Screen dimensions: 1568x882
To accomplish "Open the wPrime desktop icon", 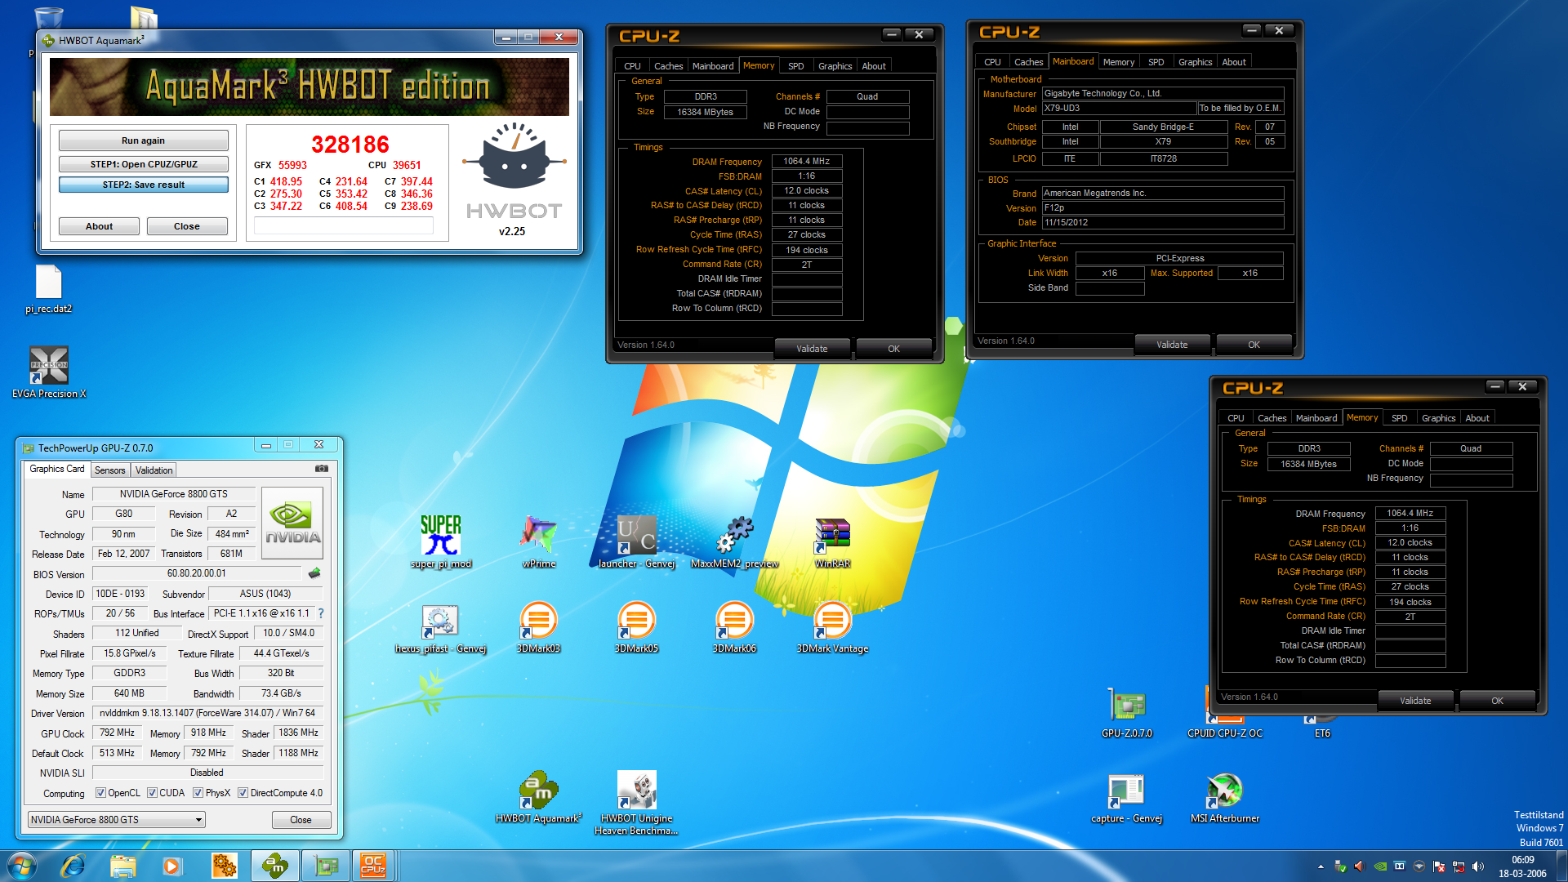I will point(539,541).
